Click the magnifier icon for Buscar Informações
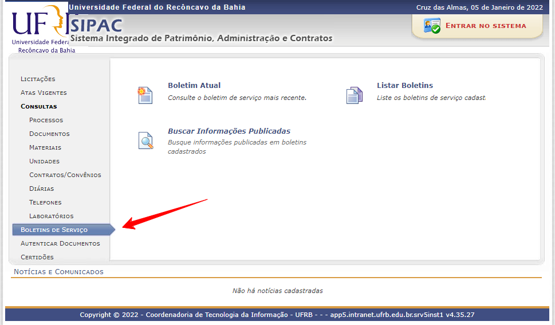Viewport: 555px width, 325px height. click(145, 141)
